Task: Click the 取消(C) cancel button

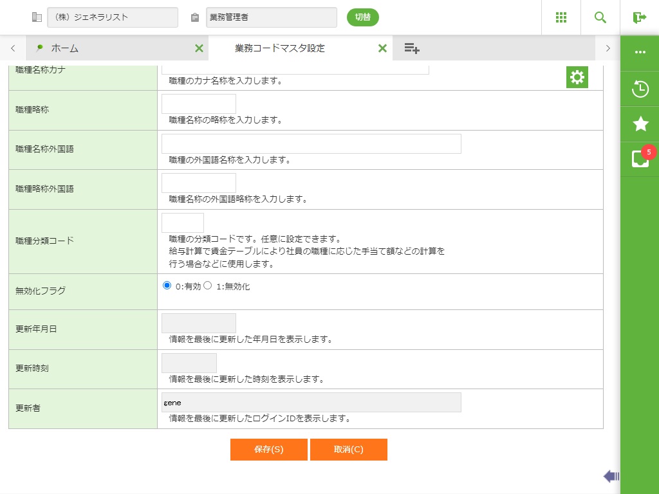Action: click(x=348, y=450)
